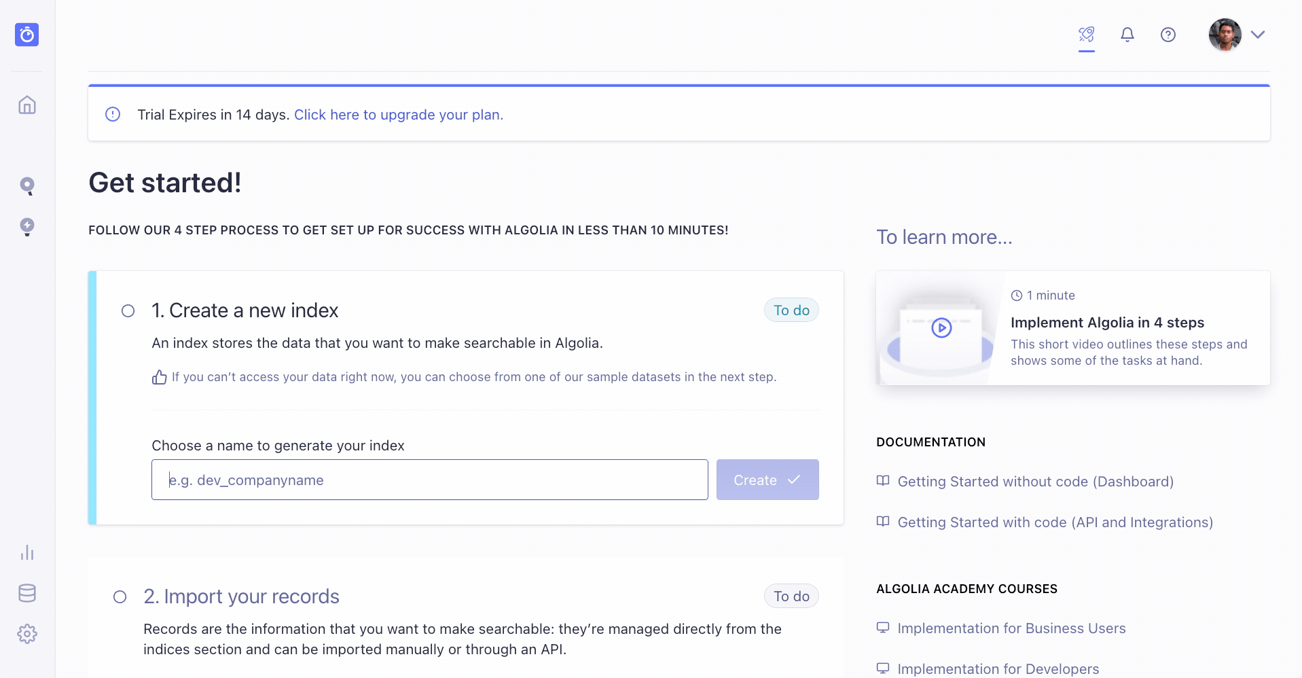Click the Algolia logo icon

(x=27, y=35)
